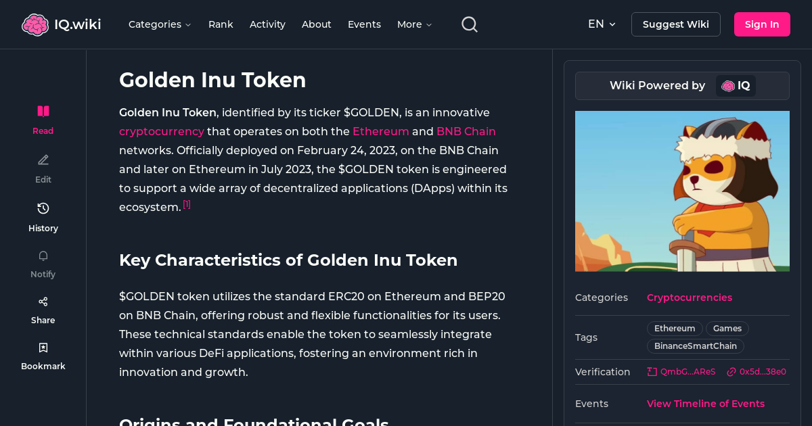Screen dimensions: 812x426
Task: Open the Share icon in sidebar
Action: (43, 301)
